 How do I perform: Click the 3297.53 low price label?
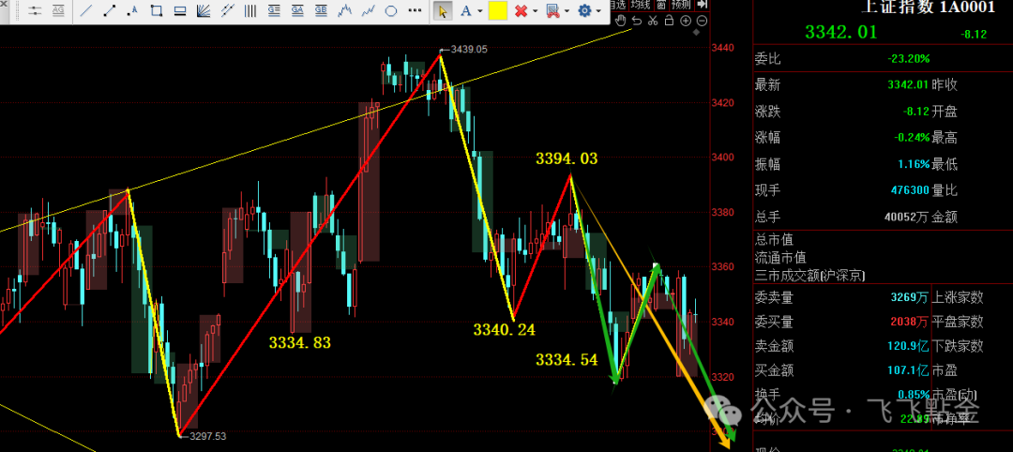point(207,436)
